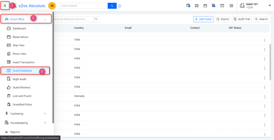Click the Reports bar chart icon
The height and width of the screenshot is (140, 274).
(x=7, y=132)
